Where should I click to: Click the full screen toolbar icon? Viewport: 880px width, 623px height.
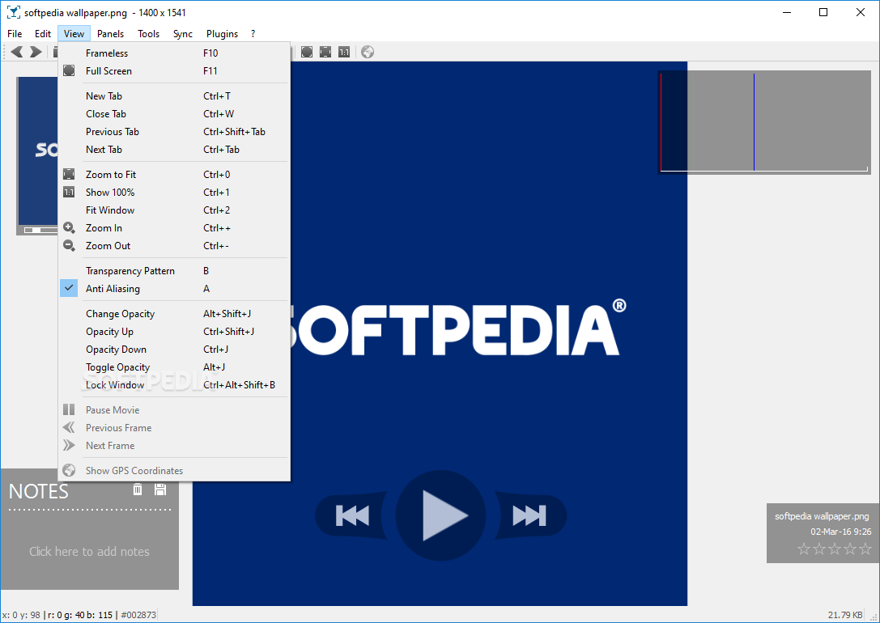coord(307,52)
